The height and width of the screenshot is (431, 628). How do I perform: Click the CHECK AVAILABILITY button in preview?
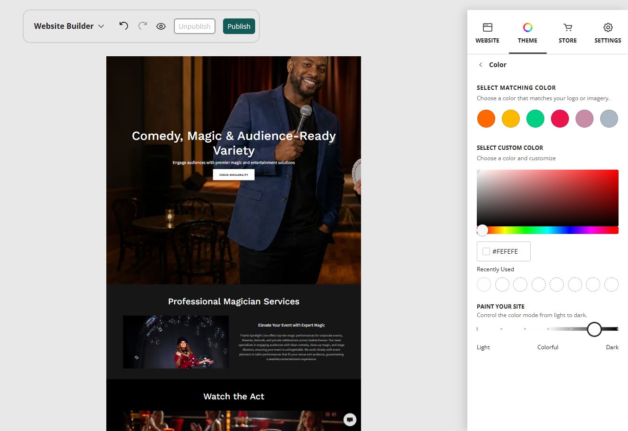[233, 175]
